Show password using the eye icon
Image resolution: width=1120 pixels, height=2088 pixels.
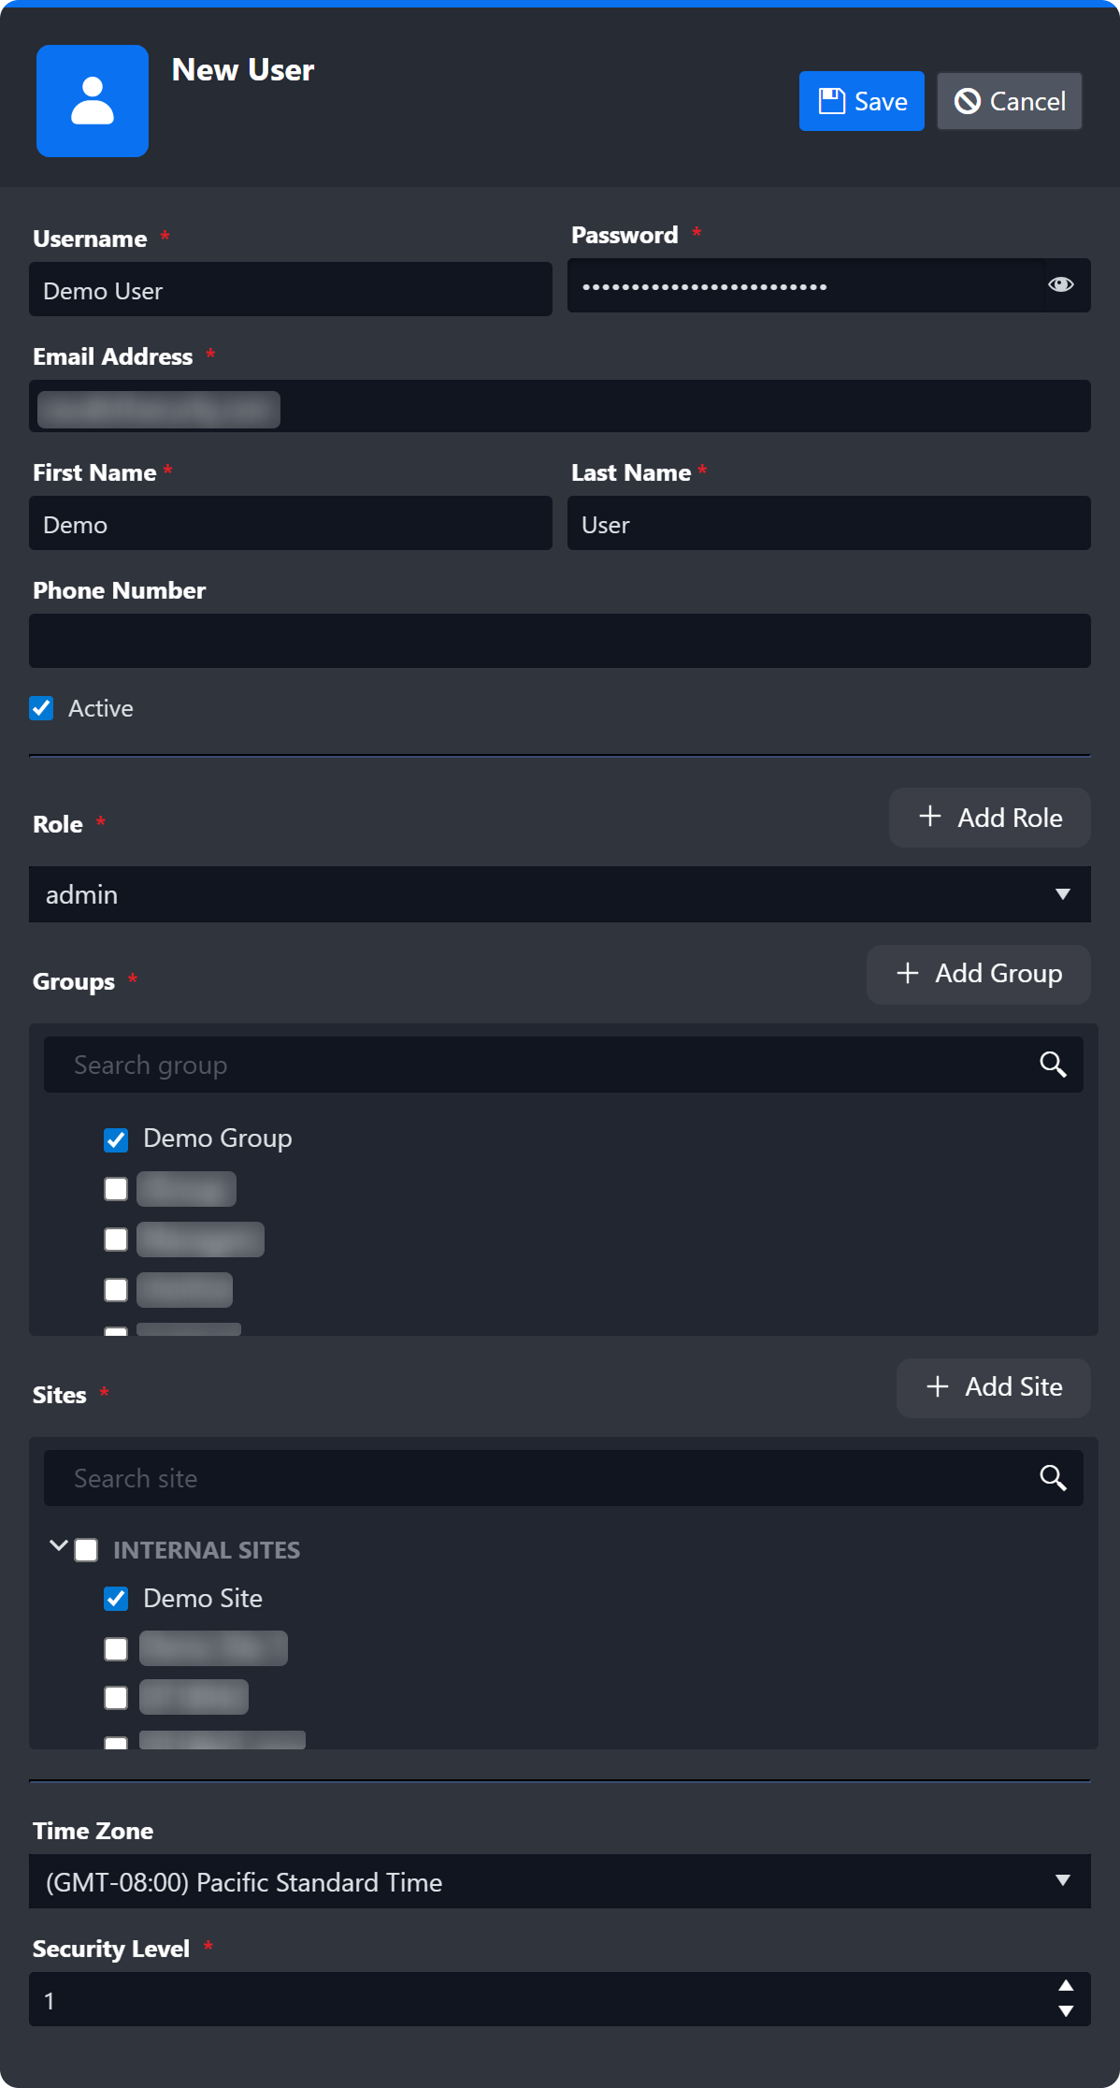[1060, 284]
